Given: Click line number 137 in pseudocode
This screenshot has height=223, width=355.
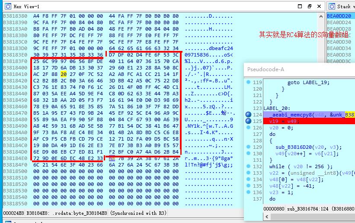Looking at the screenshot, I should [x=257, y=199].
